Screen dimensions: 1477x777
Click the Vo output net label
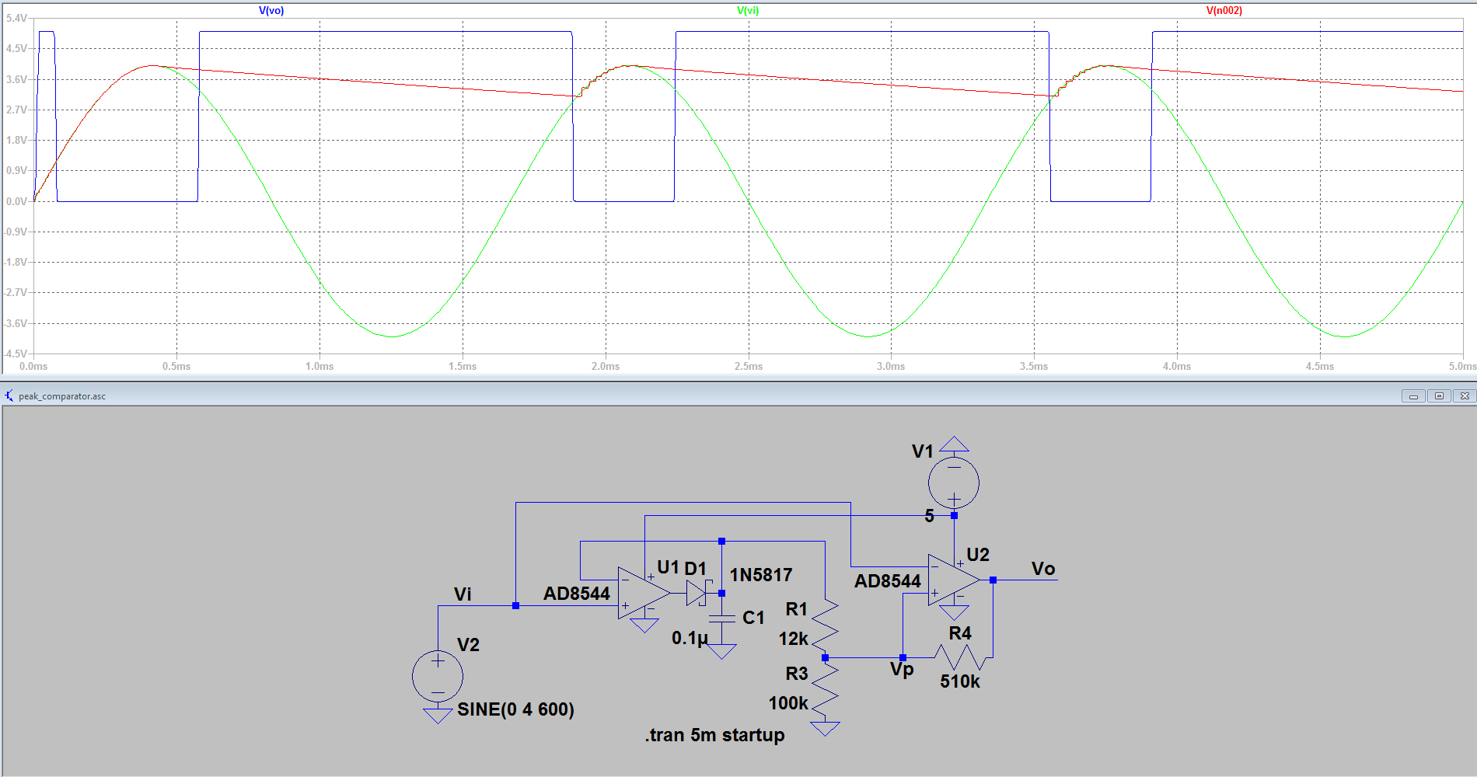coord(1042,569)
